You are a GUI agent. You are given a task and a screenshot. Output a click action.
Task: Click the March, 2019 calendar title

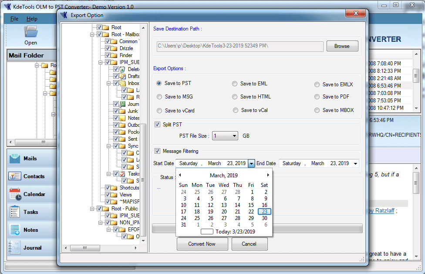[224, 176]
